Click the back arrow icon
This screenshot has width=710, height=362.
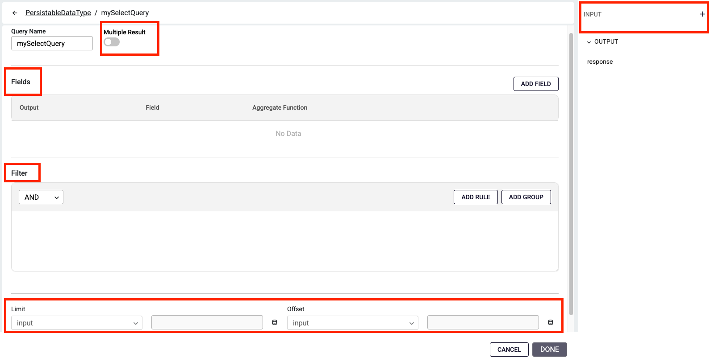(15, 13)
